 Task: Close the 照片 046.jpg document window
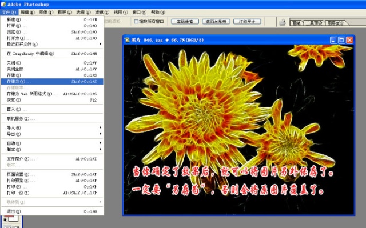pos(349,40)
